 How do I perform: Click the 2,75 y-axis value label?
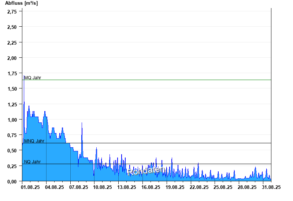[x=12, y=11]
